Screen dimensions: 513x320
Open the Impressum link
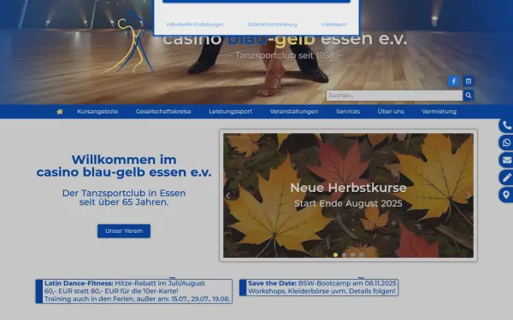point(333,25)
